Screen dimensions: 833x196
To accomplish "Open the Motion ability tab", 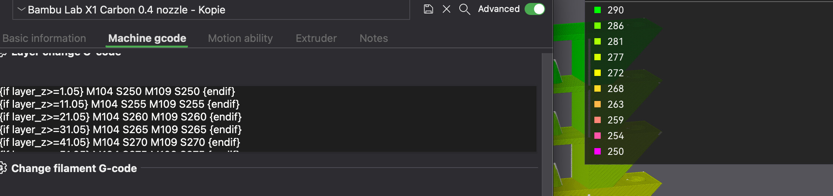I will tap(241, 38).
